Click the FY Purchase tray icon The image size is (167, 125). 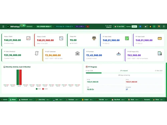click(x=119, y=54)
